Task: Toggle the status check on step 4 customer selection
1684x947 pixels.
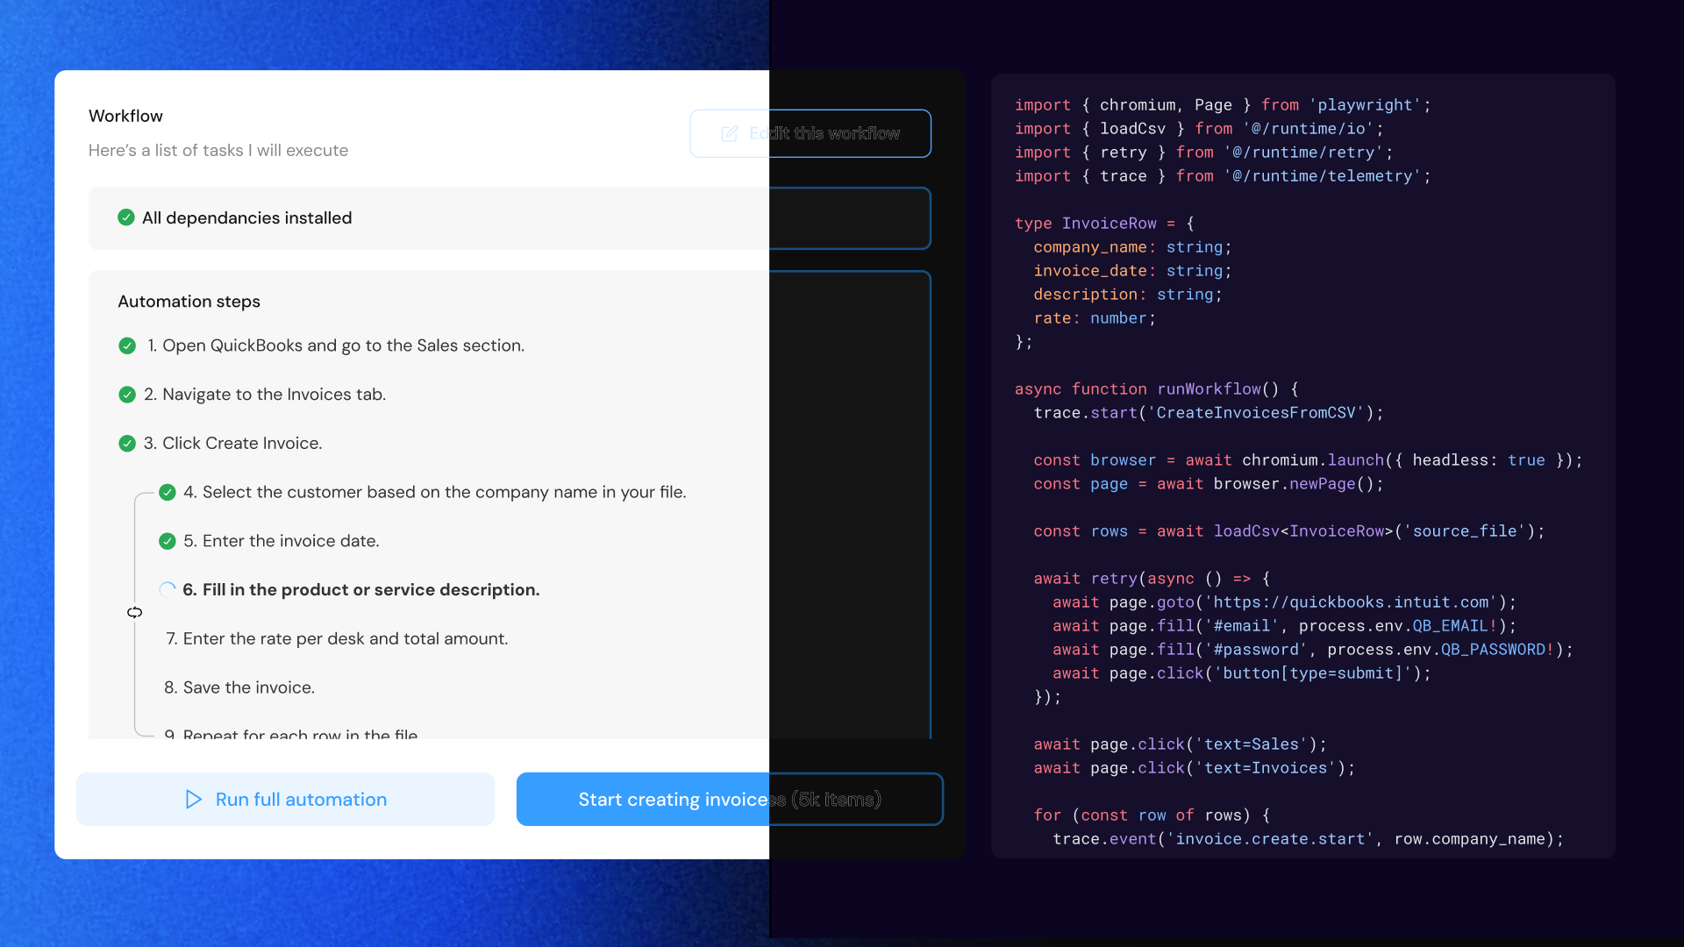Action: pyautogui.click(x=167, y=492)
